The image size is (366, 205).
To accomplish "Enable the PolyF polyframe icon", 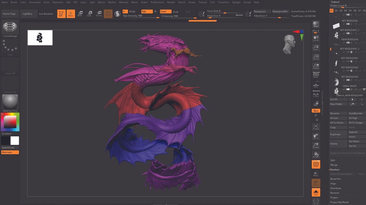I will coord(316,164).
